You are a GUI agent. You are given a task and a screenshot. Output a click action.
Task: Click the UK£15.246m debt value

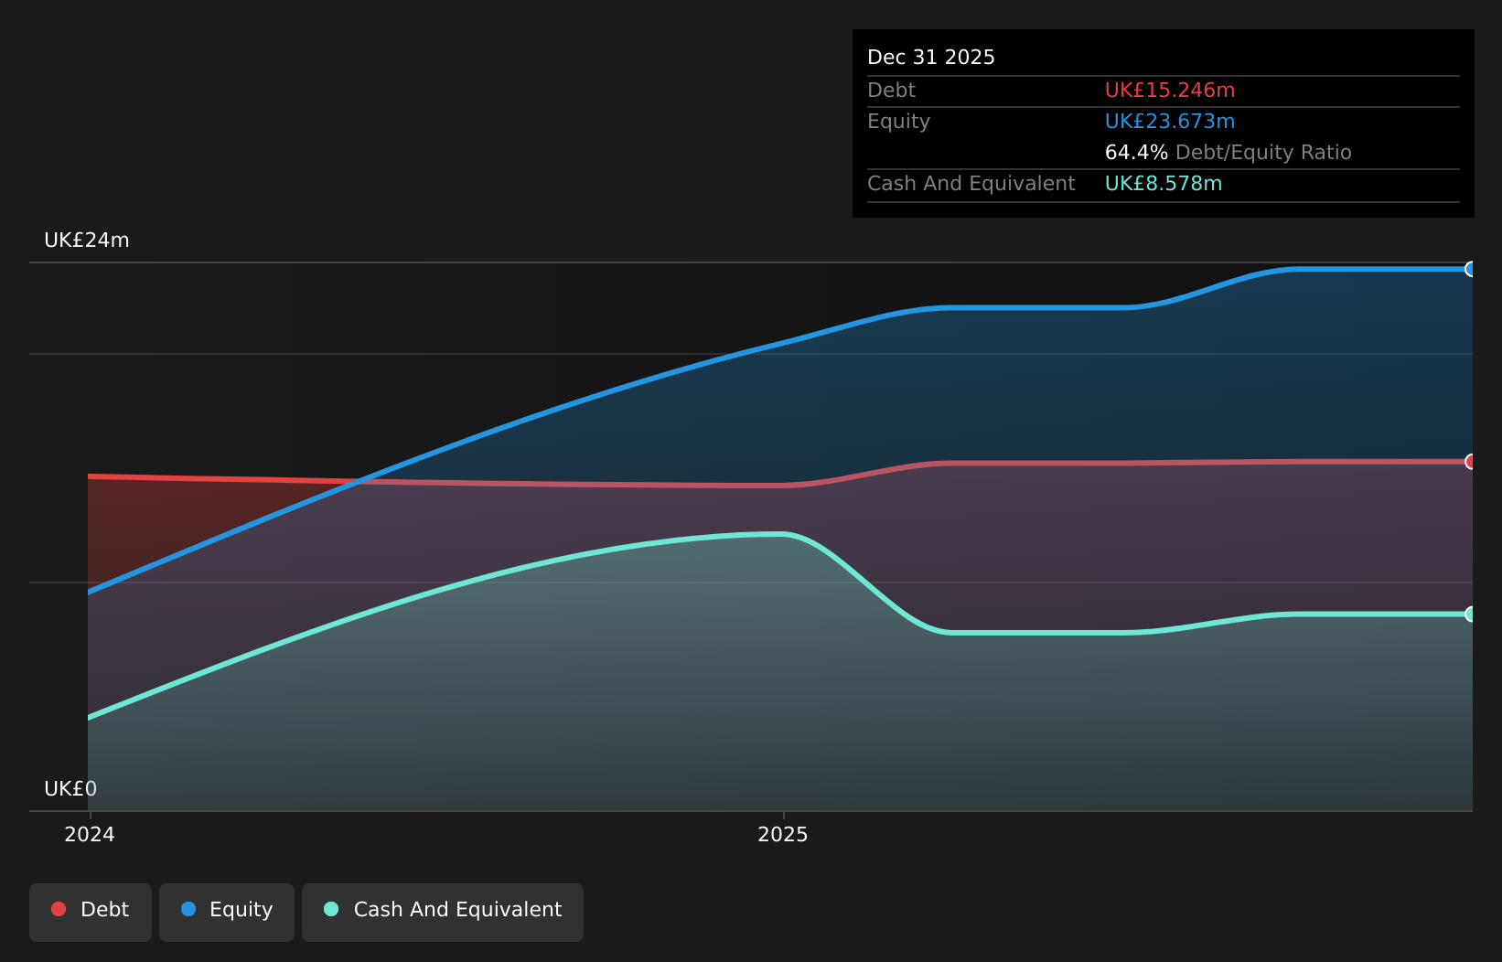pyautogui.click(x=1170, y=91)
